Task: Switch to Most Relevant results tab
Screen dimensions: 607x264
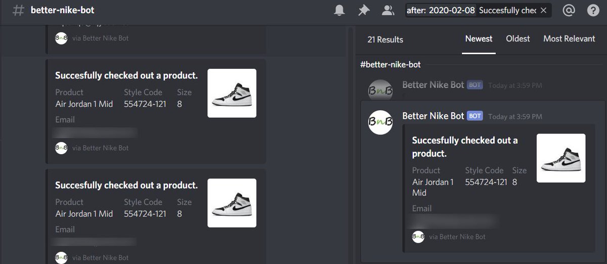Action: point(569,38)
